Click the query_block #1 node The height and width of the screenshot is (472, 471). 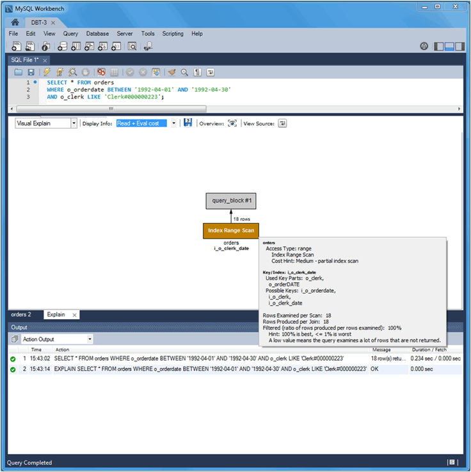pyautogui.click(x=231, y=201)
